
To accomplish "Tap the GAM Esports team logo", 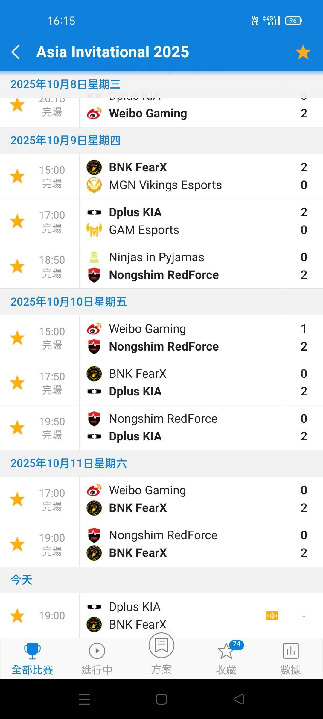I will pyautogui.click(x=94, y=230).
